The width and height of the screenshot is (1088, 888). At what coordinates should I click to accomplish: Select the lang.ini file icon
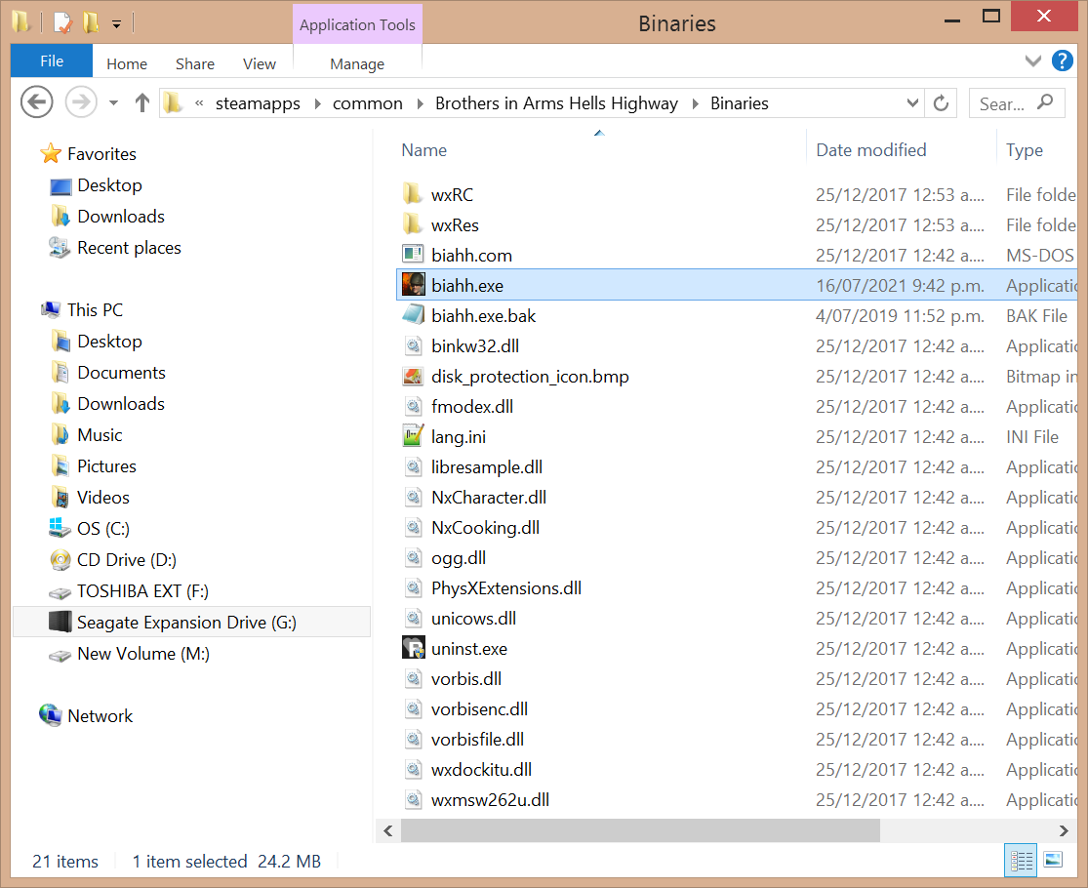pos(413,435)
